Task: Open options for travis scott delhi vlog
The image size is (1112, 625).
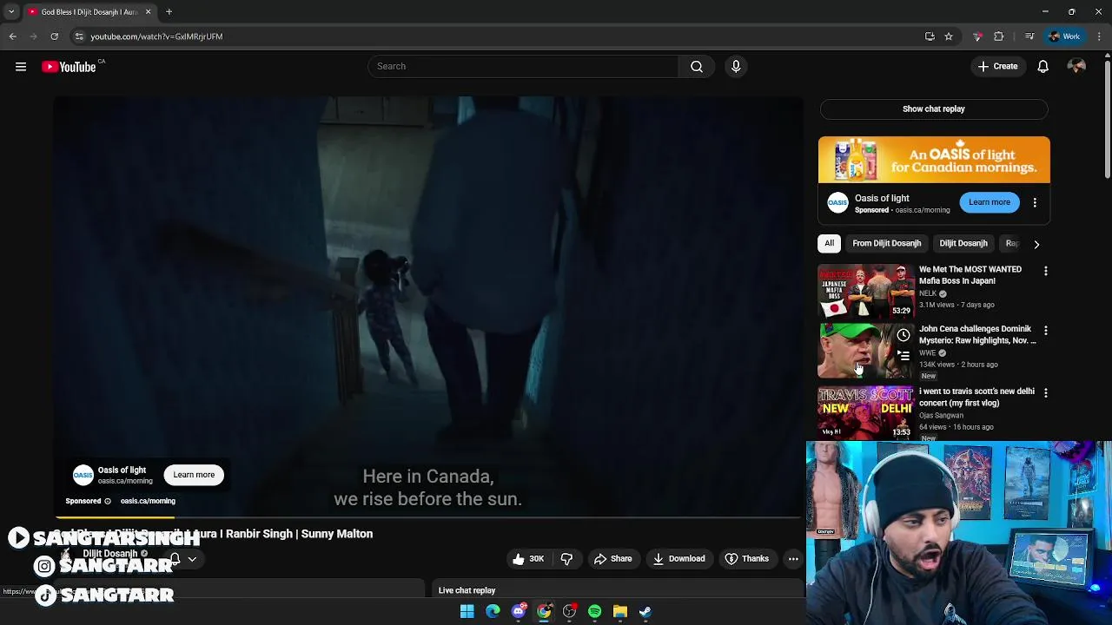Action: (x=1045, y=393)
